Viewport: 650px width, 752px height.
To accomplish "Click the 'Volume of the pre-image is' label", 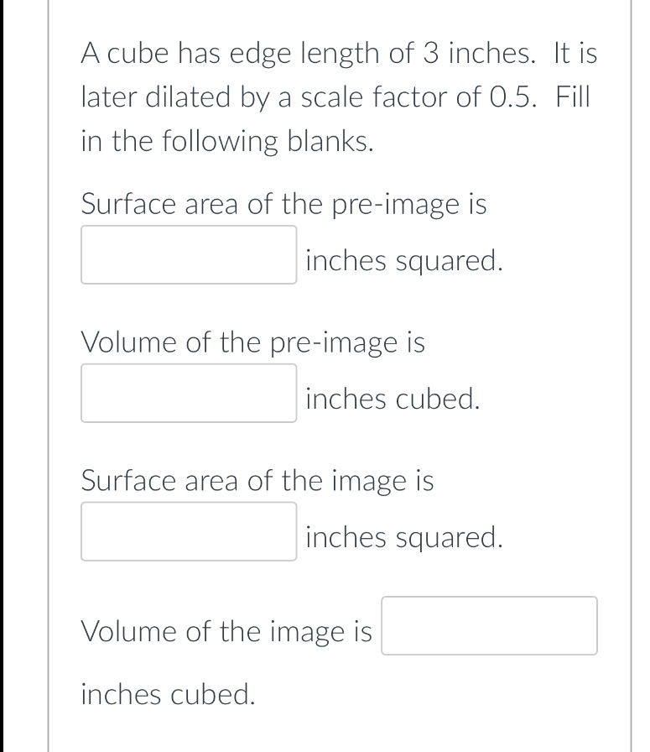I will click(x=253, y=342).
